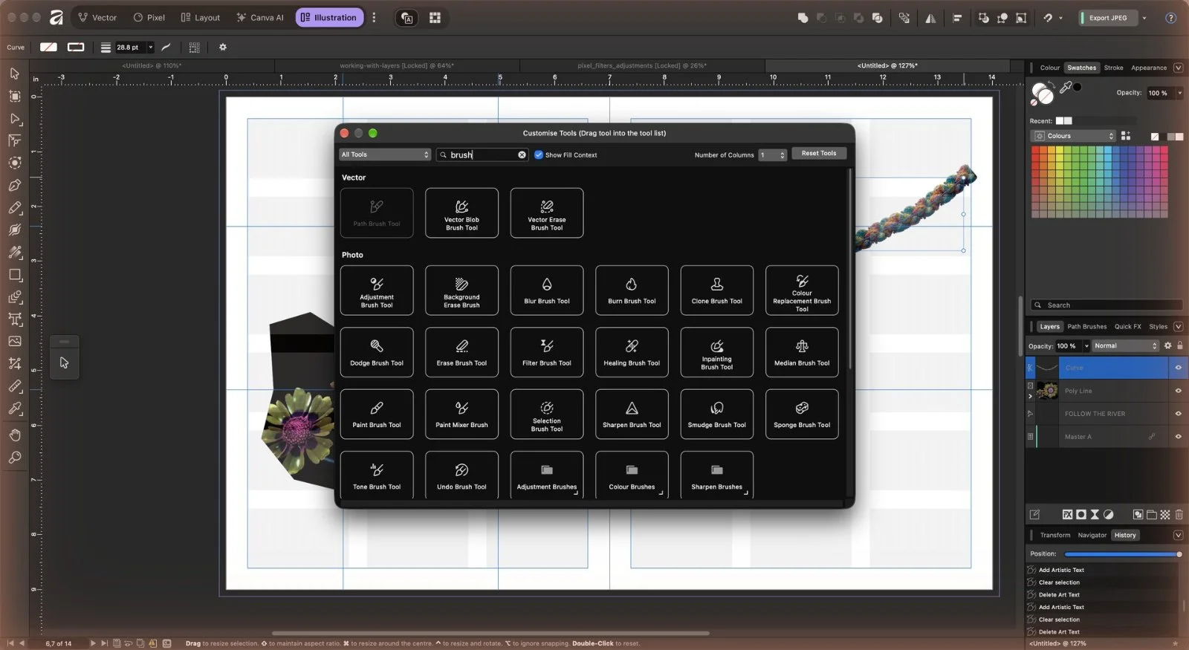
Task: Hide the Curve layer
Action: [1178, 368]
